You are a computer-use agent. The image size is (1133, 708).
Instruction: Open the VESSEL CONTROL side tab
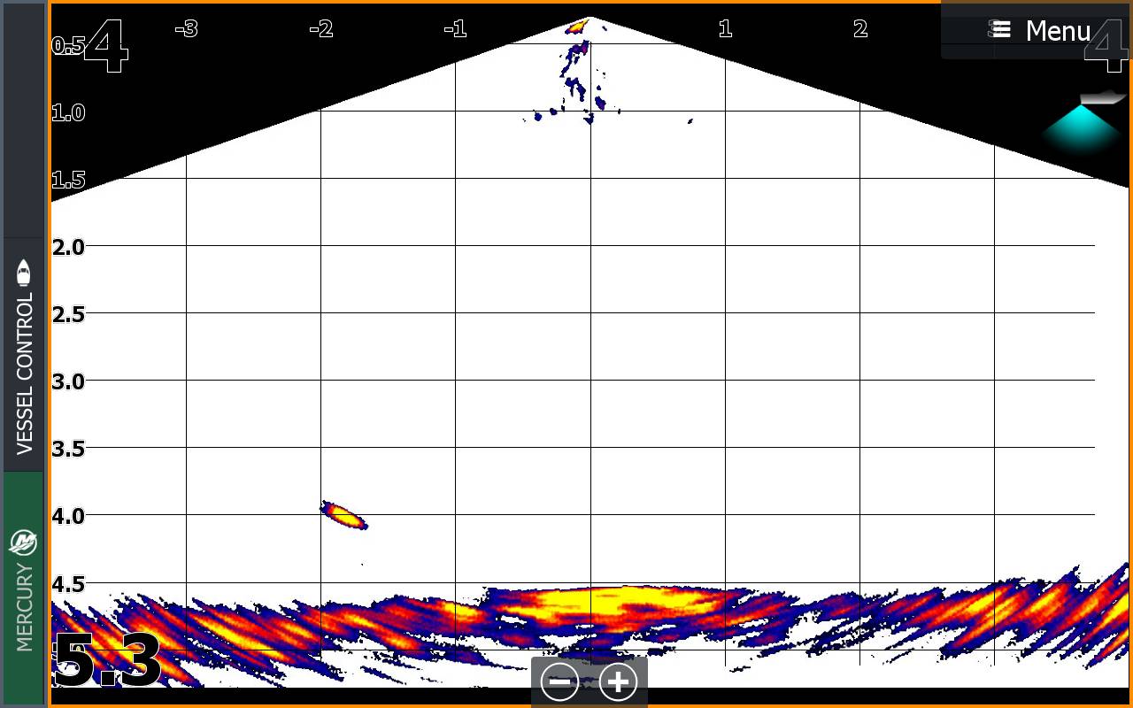24,372
